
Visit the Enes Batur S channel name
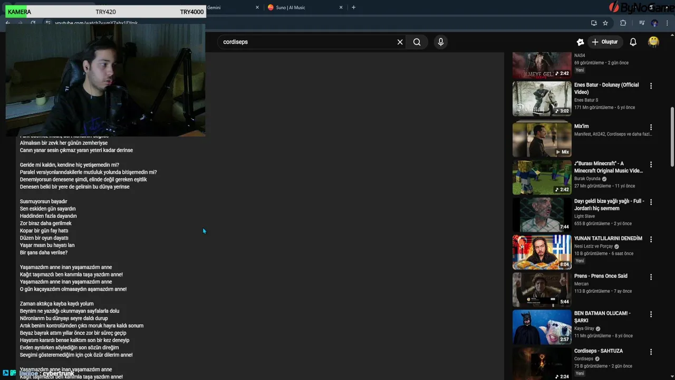(586, 100)
